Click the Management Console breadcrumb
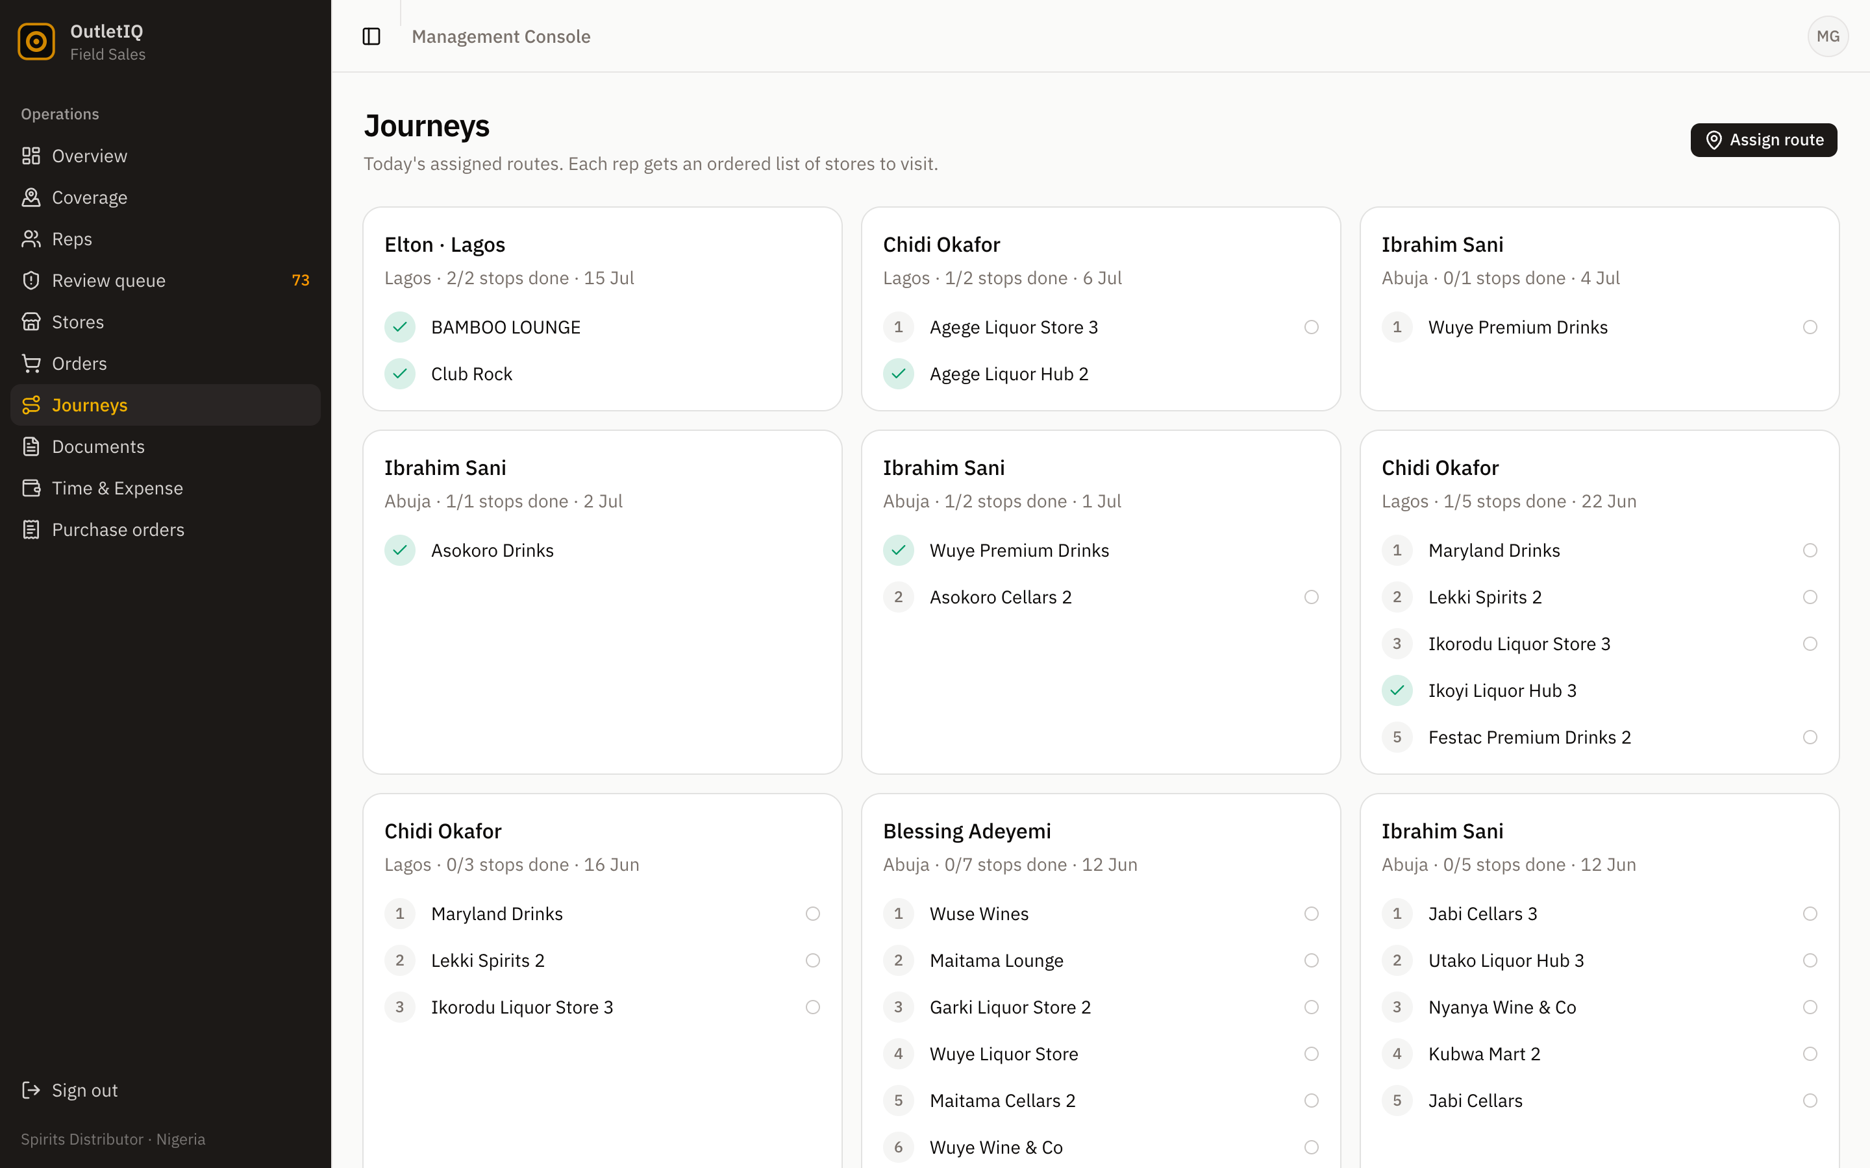 coord(501,36)
